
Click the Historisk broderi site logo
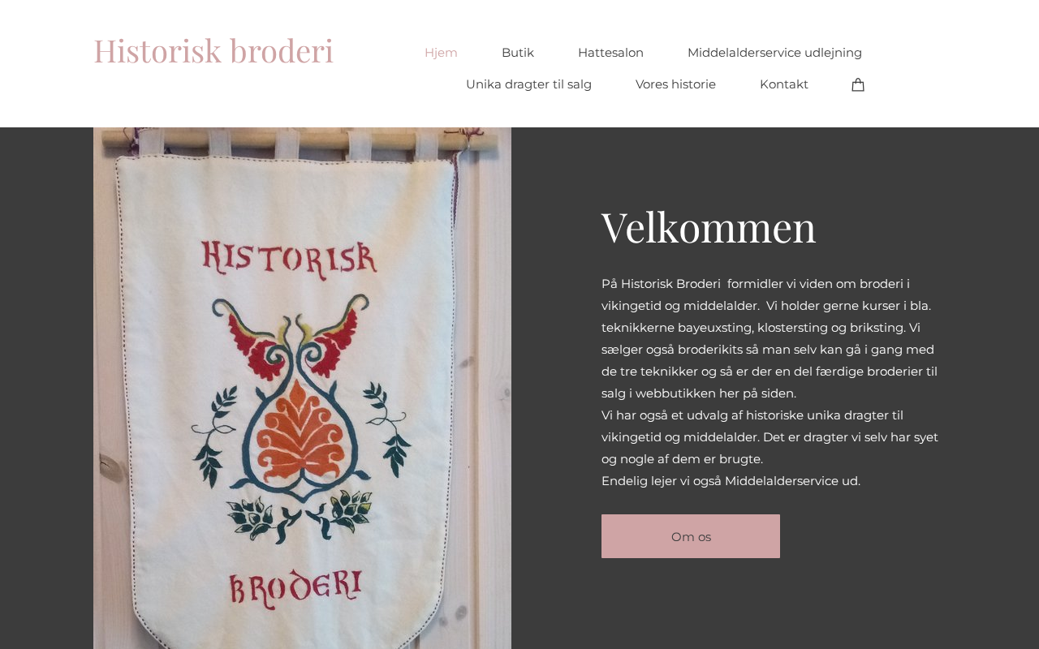point(213,50)
